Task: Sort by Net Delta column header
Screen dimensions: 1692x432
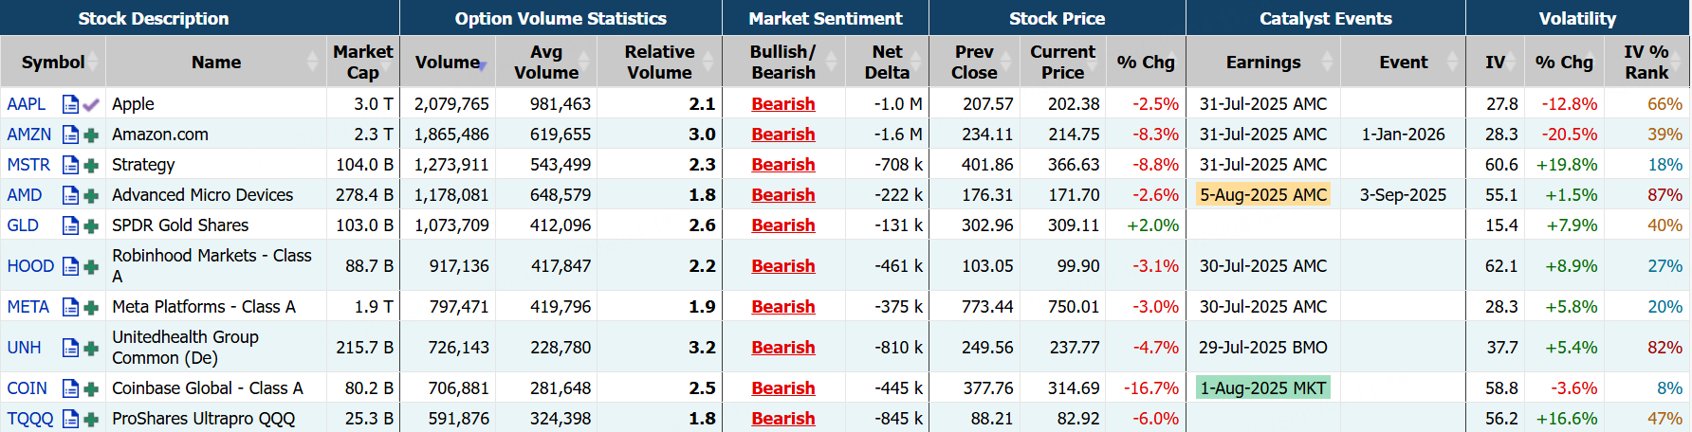Action: (887, 62)
